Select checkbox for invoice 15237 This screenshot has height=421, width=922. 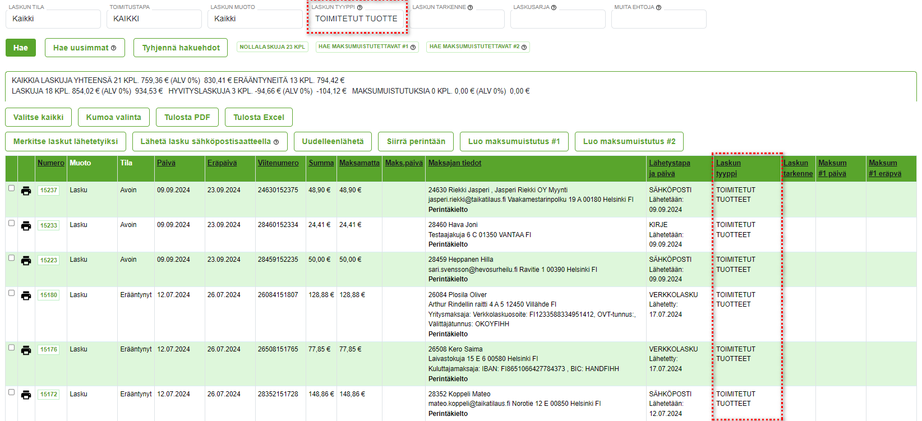click(11, 188)
